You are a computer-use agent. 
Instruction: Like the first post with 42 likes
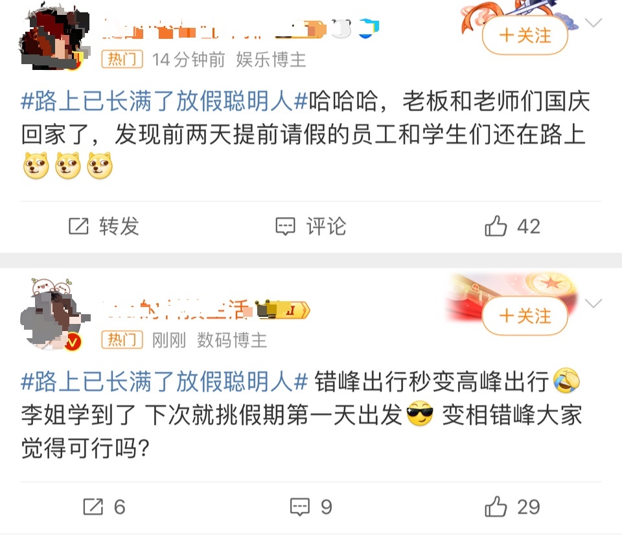tap(512, 226)
